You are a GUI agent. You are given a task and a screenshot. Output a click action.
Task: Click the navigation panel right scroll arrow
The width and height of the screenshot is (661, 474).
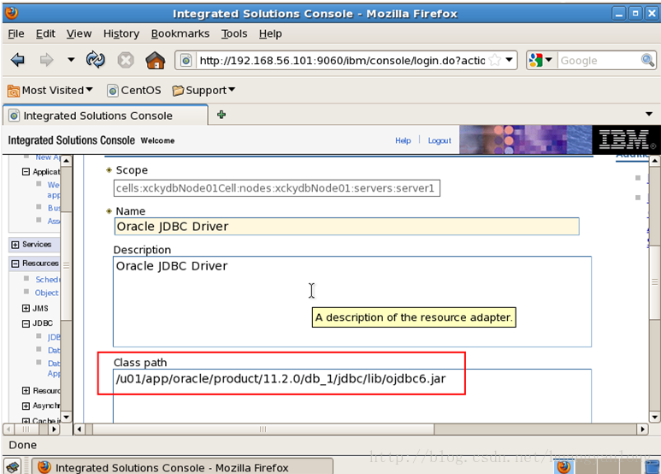point(54,430)
